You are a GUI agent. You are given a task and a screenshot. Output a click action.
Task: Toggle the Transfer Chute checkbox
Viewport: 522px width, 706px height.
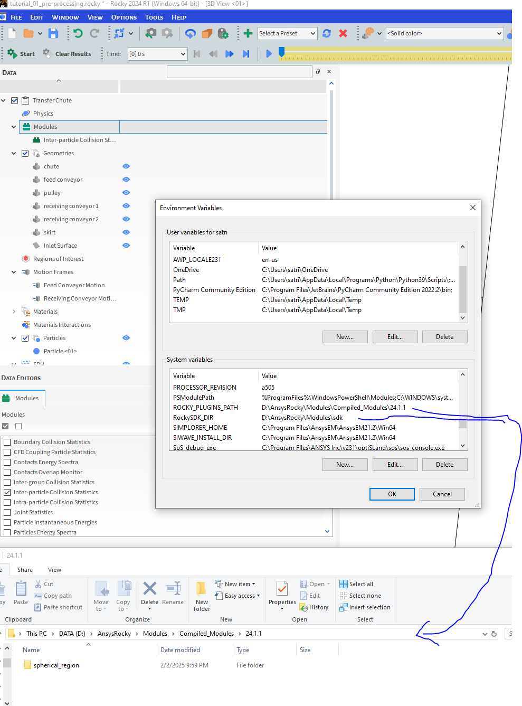click(x=15, y=100)
